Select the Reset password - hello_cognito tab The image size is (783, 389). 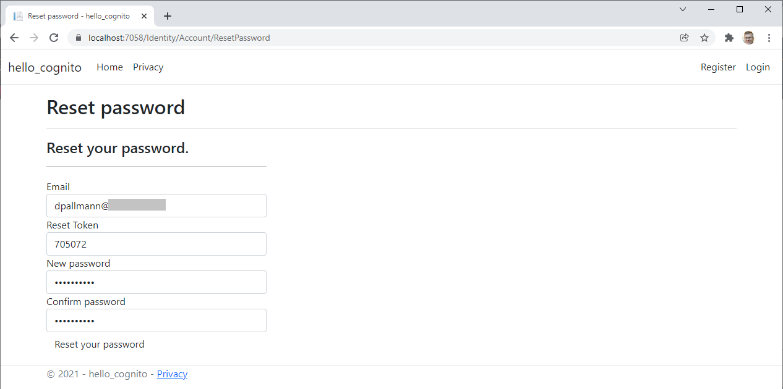coord(80,16)
